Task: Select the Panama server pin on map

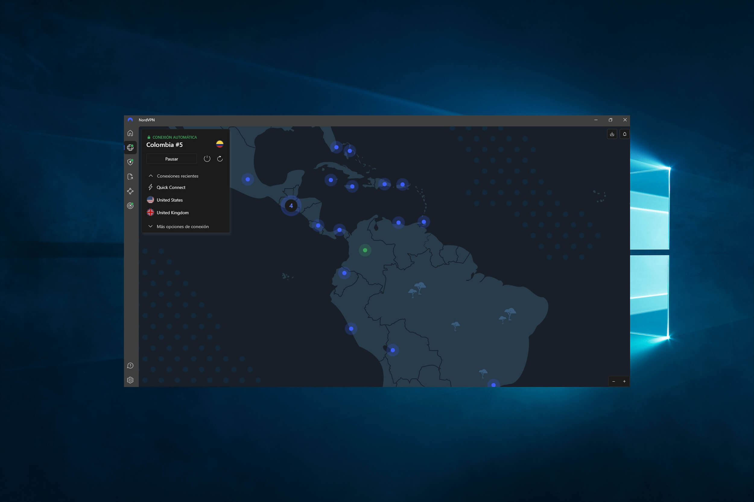Action: point(339,230)
